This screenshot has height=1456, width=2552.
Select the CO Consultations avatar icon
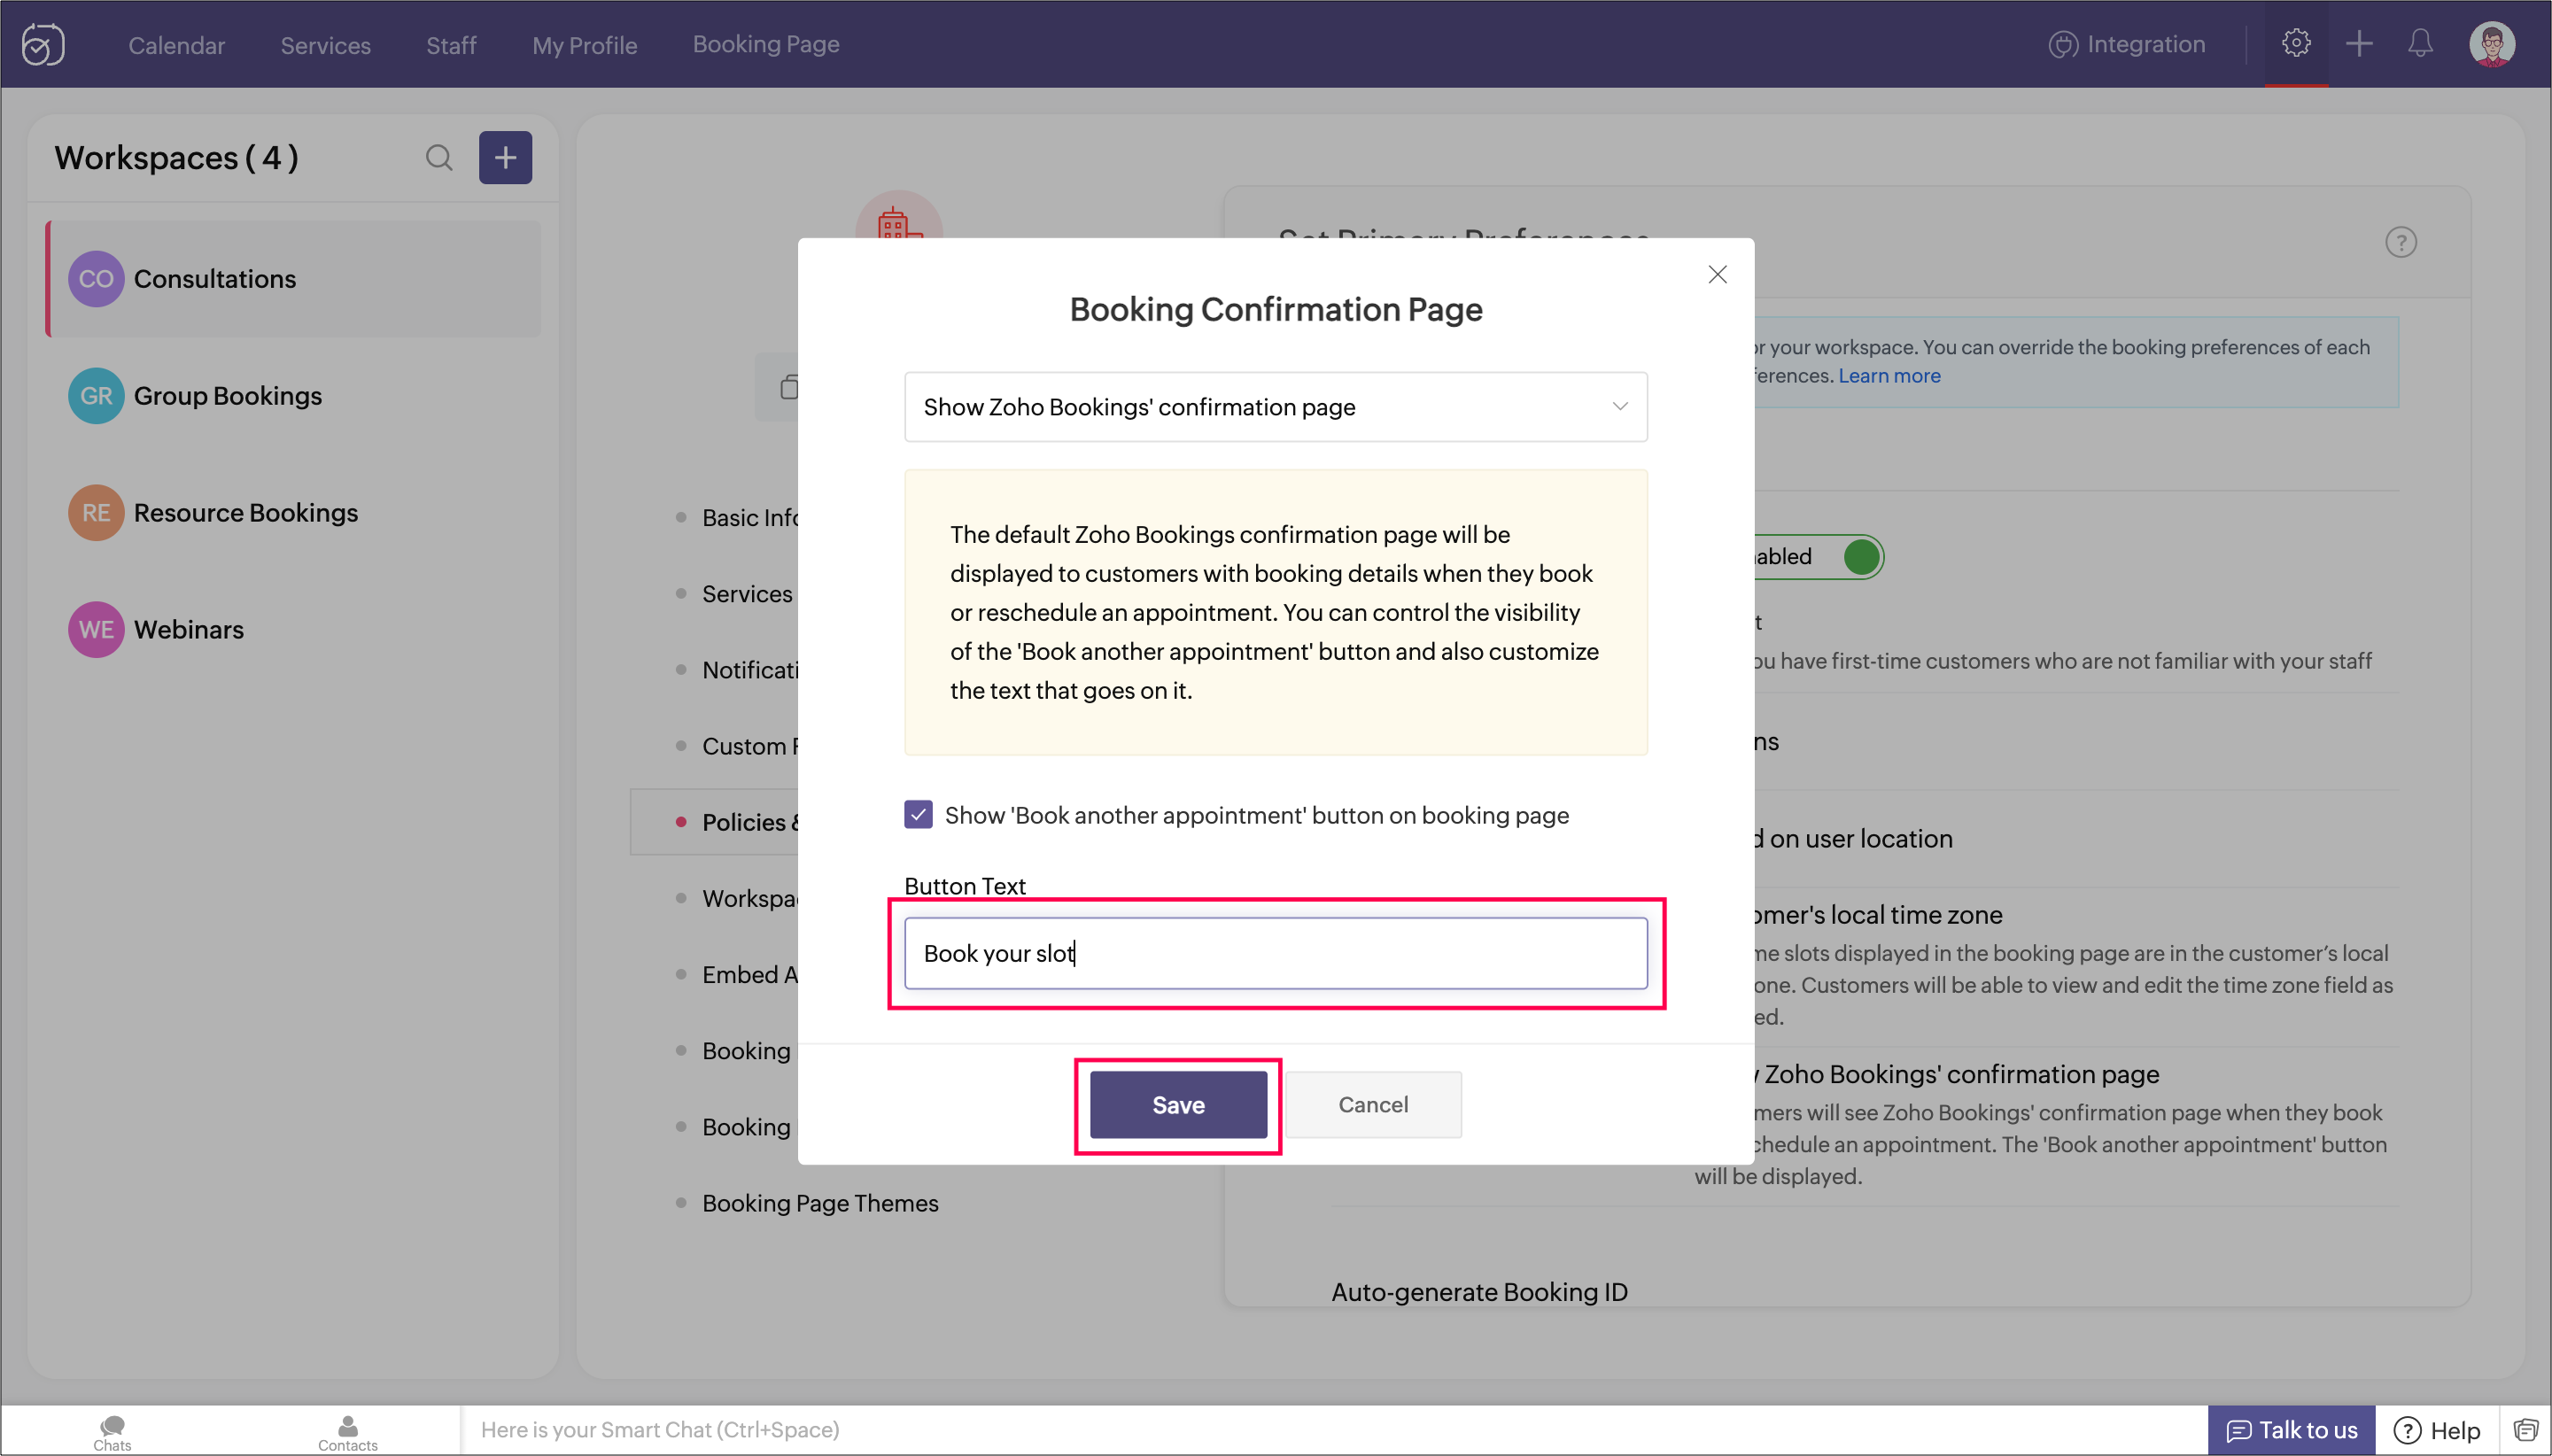pos(96,279)
